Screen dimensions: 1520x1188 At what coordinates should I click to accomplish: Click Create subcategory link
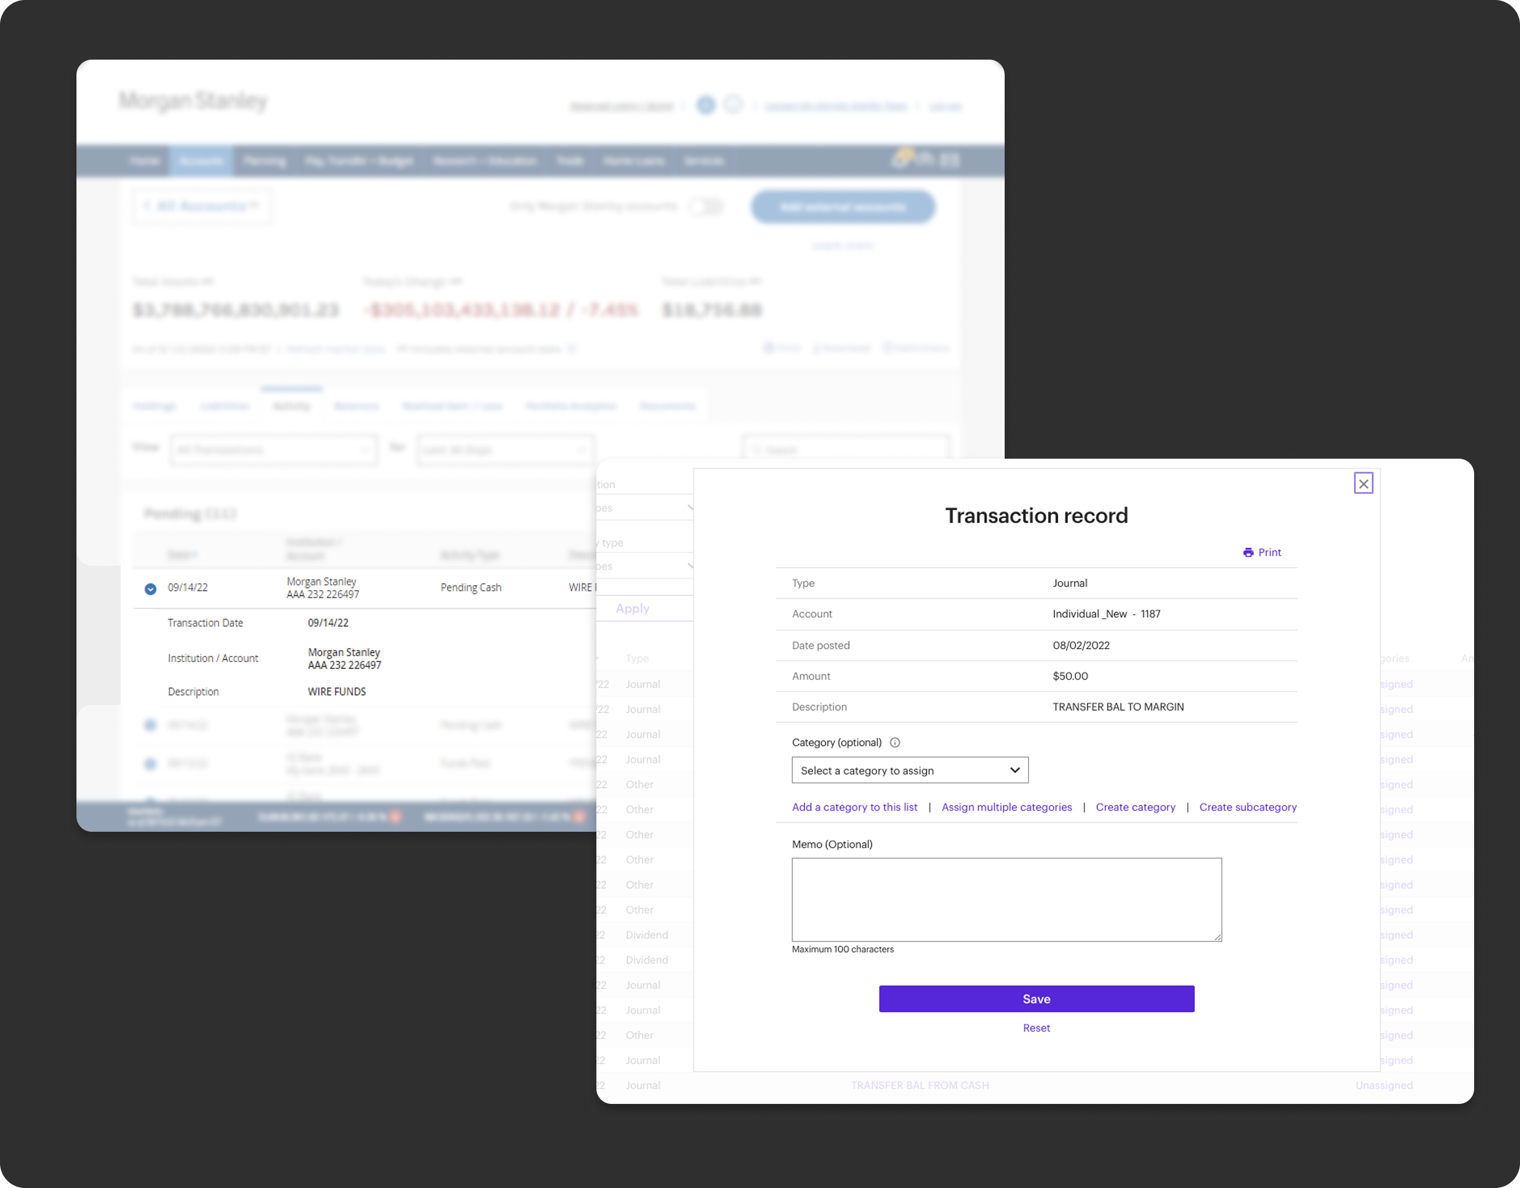1247,807
